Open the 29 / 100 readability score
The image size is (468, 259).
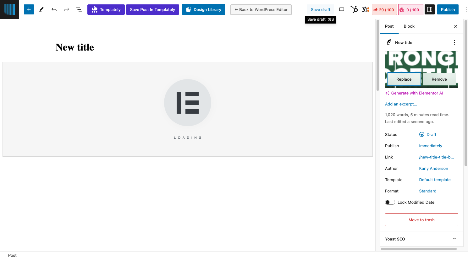pyautogui.click(x=384, y=9)
